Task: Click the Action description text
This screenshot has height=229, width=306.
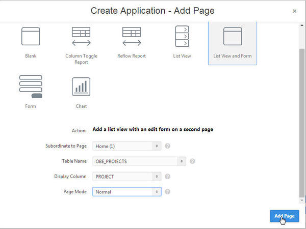Action: [153, 129]
